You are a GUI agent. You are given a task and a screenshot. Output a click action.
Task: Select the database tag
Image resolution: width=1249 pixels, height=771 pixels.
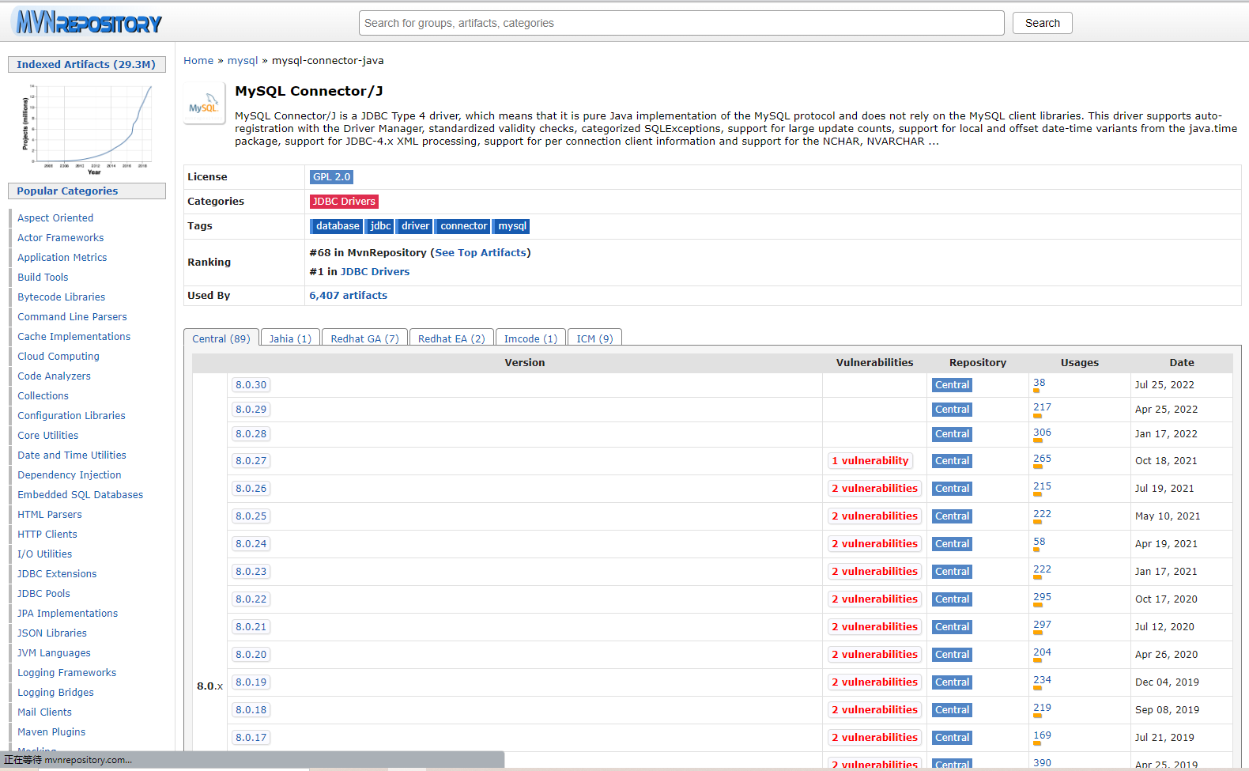[x=337, y=226]
